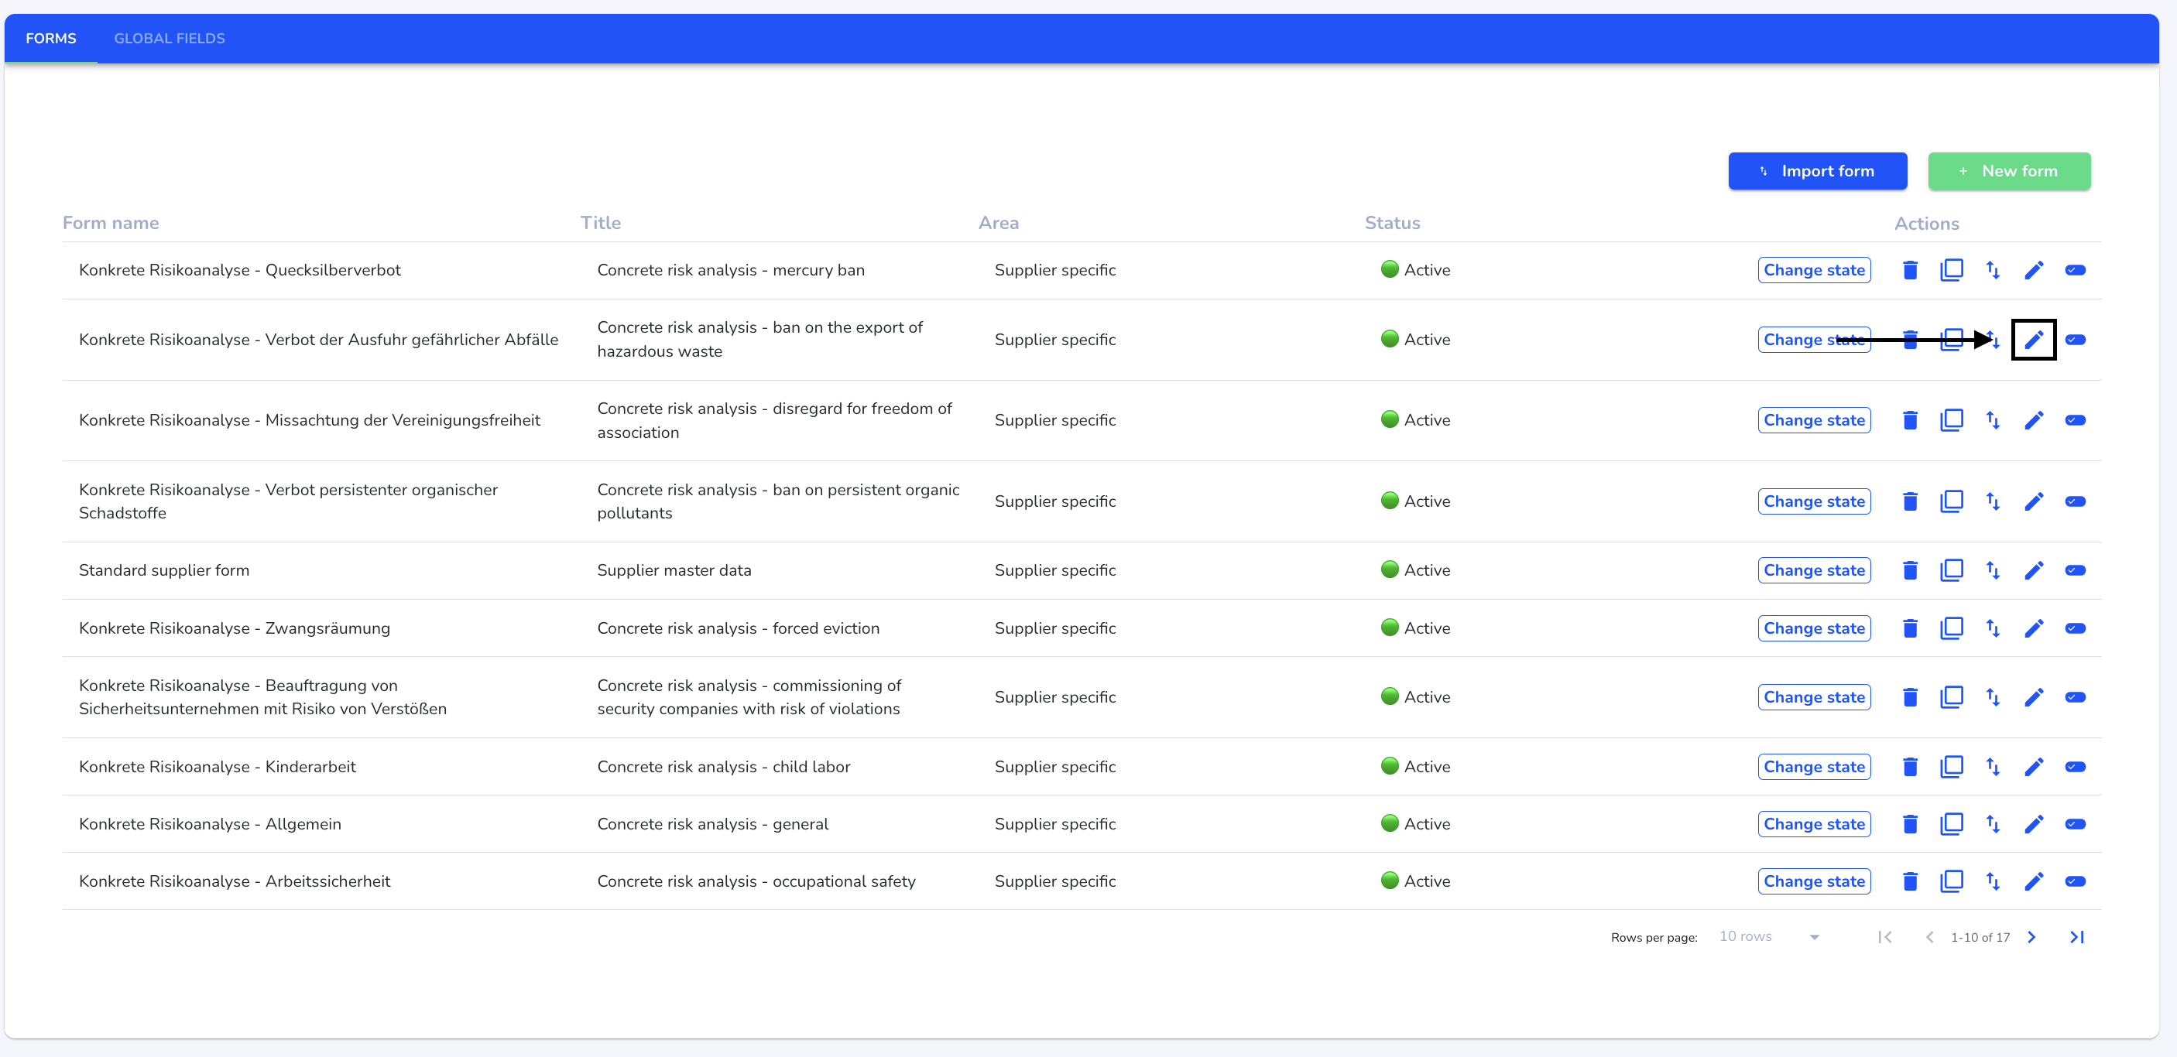Select the FORMS tab
Screen dimensions: 2177x1057
tap(51, 37)
